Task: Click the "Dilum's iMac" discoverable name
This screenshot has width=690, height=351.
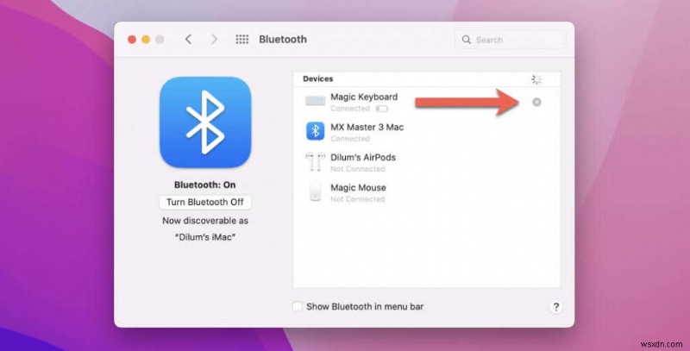Action: [x=205, y=237]
